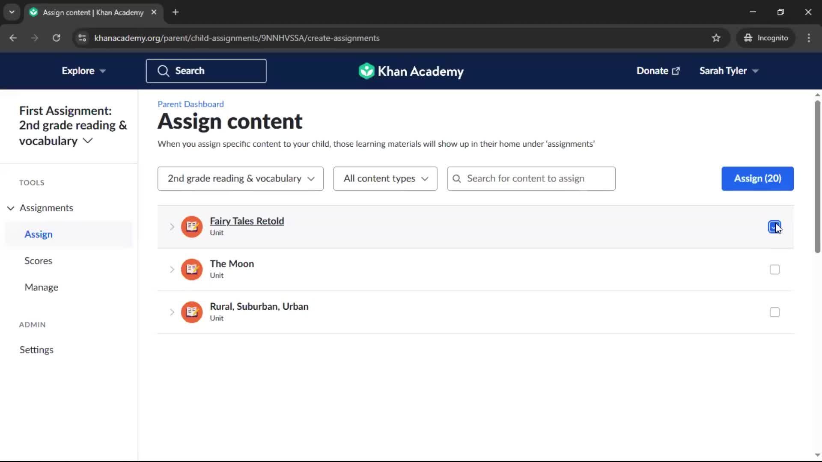Focus the top Search field
822x462 pixels.
click(x=206, y=71)
